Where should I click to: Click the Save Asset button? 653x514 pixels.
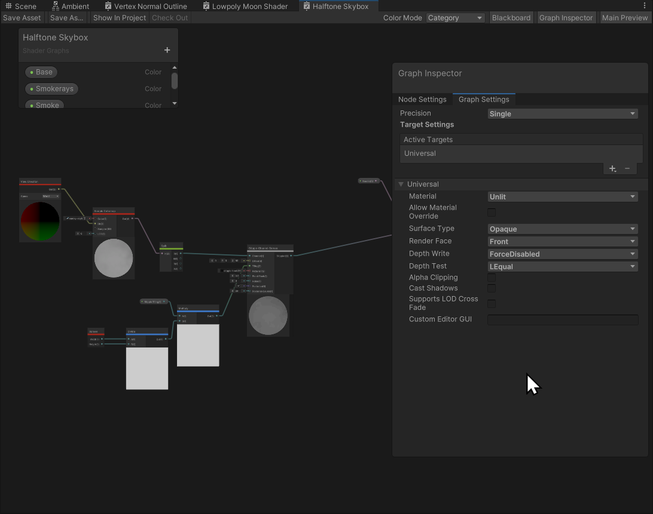pyautogui.click(x=22, y=18)
